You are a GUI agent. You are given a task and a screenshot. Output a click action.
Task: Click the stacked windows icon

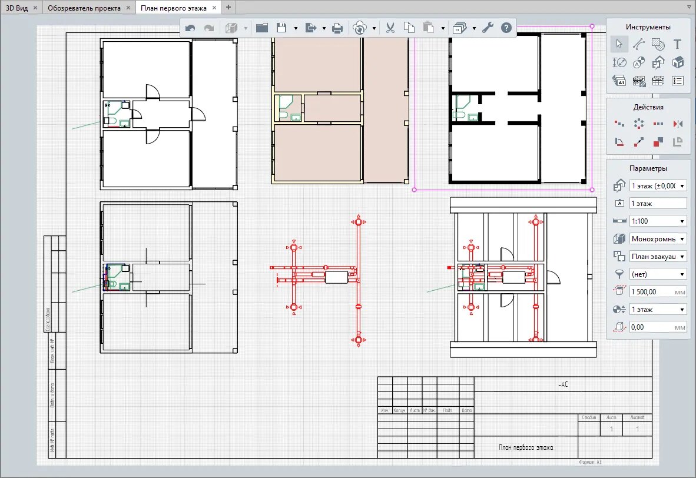pyautogui.click(x=459, y=28)
